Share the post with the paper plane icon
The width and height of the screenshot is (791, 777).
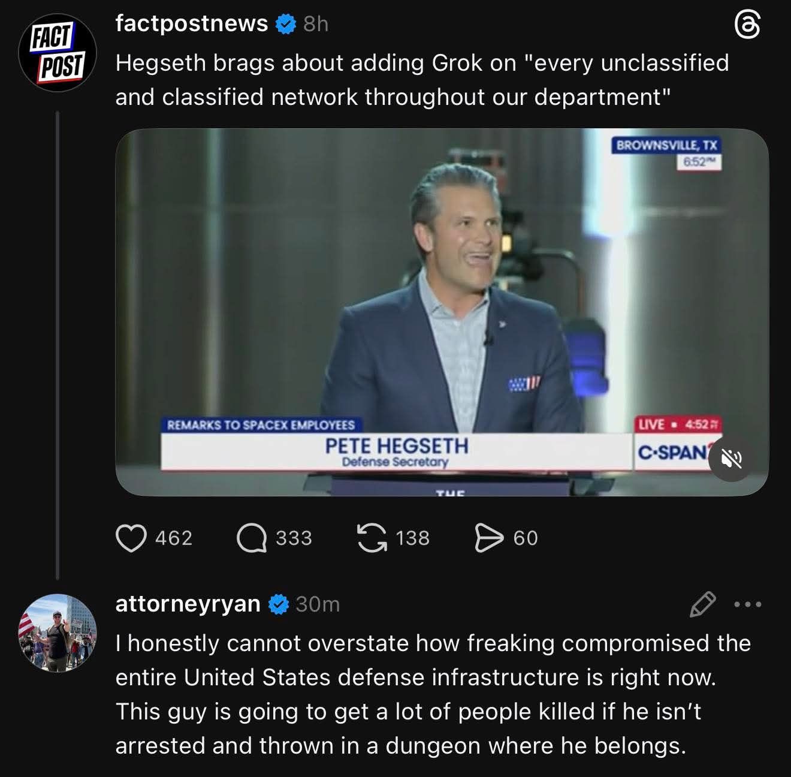489,538
